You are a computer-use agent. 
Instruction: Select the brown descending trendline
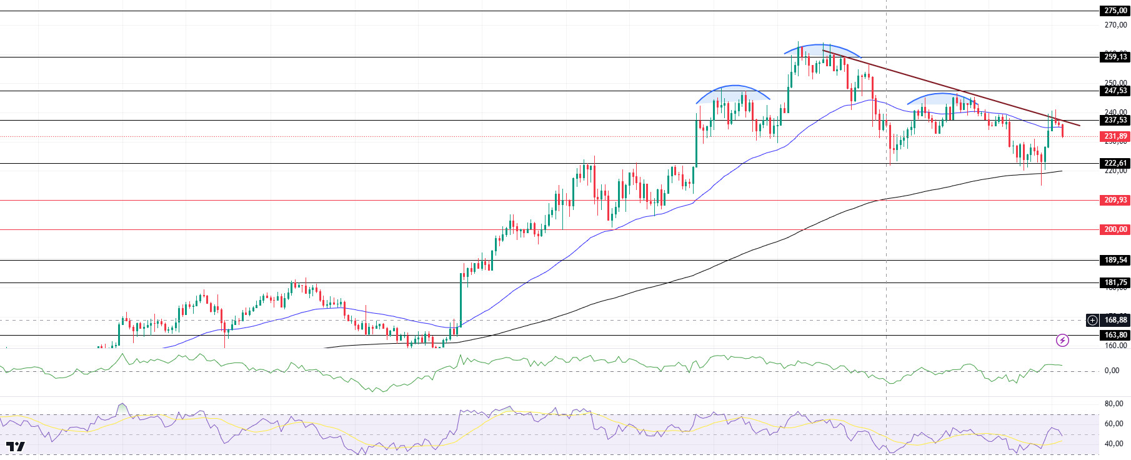(x=951, y=88)
